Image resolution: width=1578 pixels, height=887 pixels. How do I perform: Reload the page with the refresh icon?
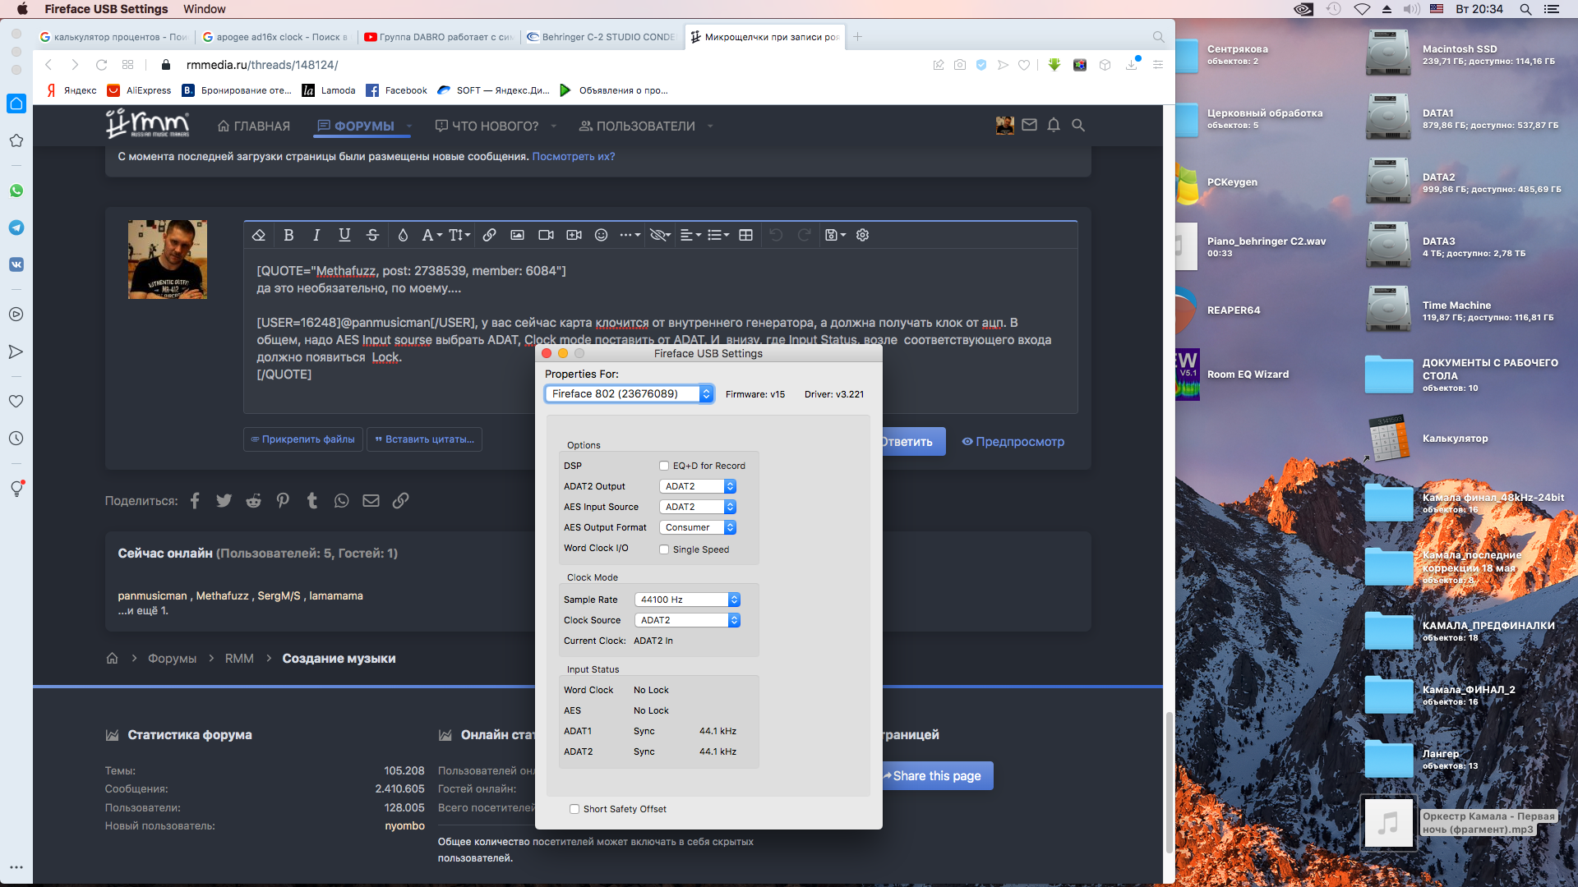(101, 65)
